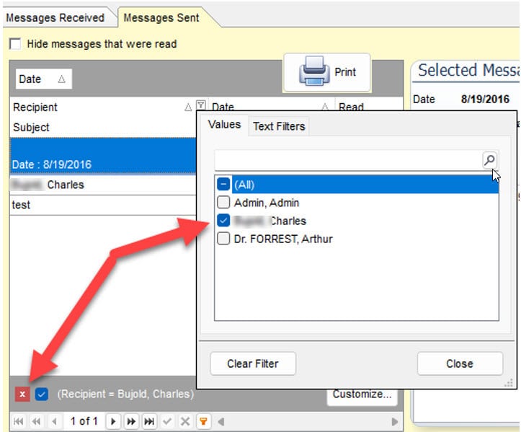Image resolution: width=521 pixels, height=432 pixels.
Task: Open the Recipient column filter icon
Action: (201, 107)
